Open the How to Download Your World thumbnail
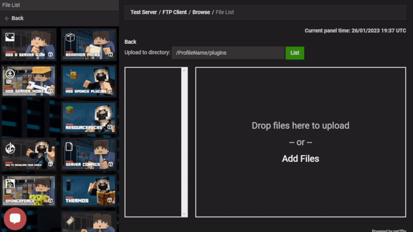The width and height of the screenshot is (413, 232). (29, 154)
